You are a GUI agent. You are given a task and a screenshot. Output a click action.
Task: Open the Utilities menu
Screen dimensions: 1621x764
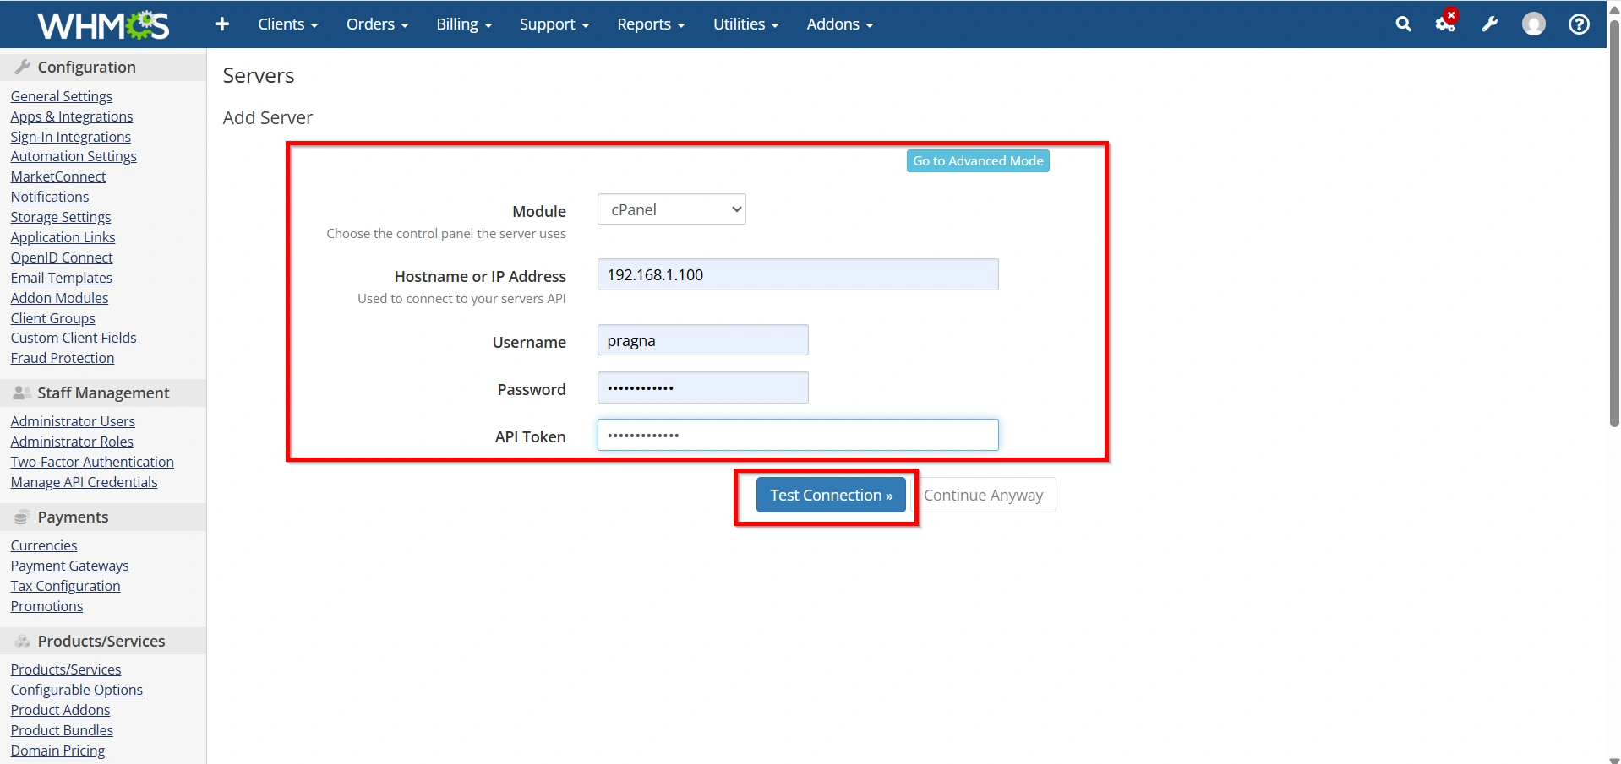pyautogui.click(x=745, y=24)
